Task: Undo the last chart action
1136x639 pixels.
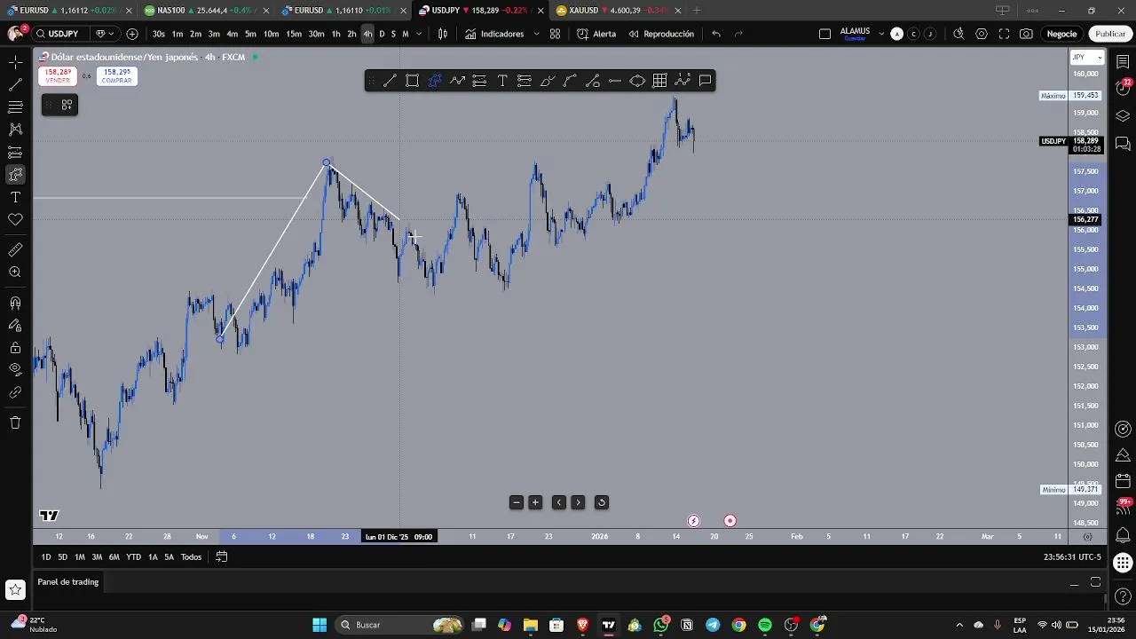Action: [x=716, y=34]
